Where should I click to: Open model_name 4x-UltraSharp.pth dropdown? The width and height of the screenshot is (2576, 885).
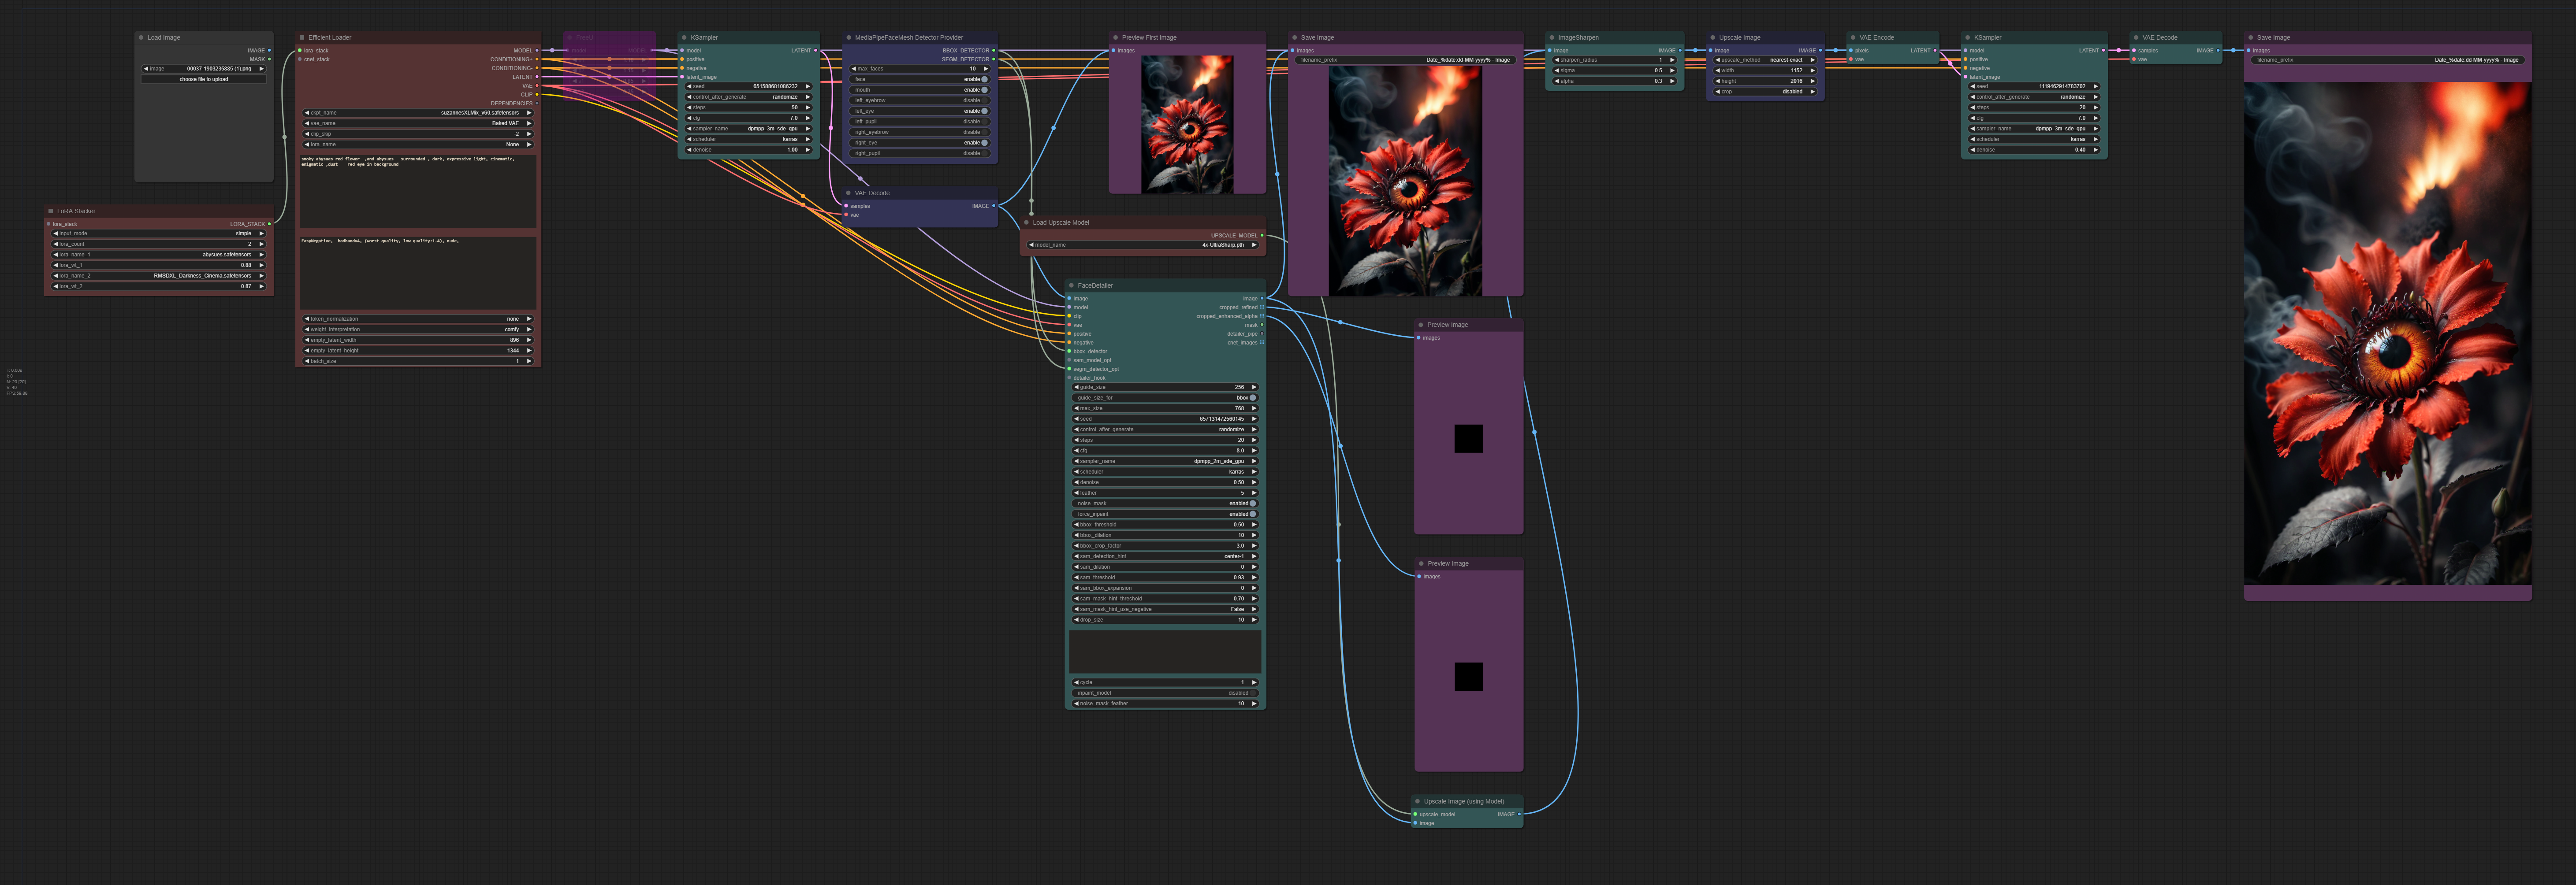1142,245
